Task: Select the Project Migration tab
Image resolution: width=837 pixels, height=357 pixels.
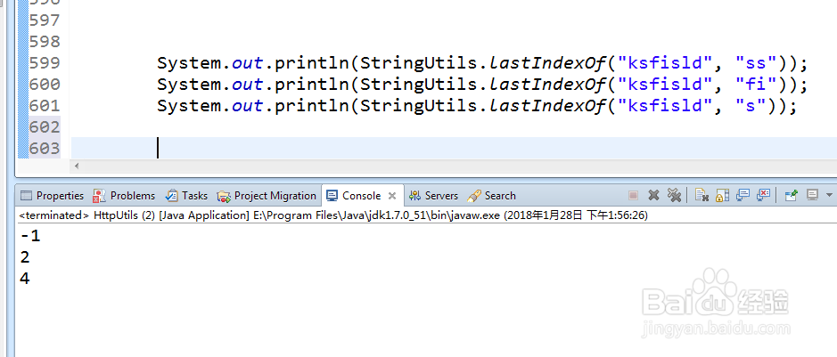Action: 267,196
